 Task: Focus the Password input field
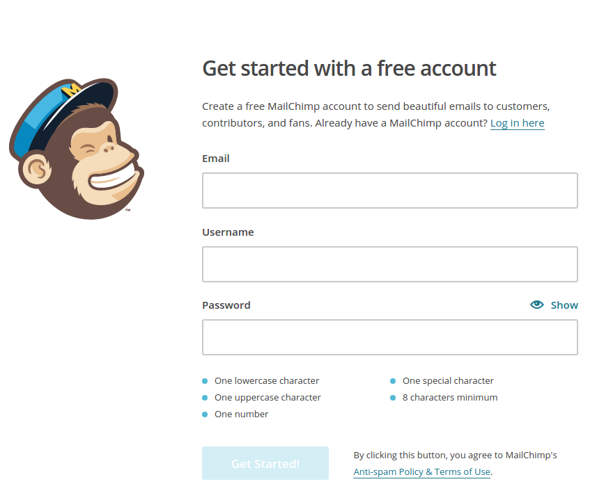(x=390, y=337)
